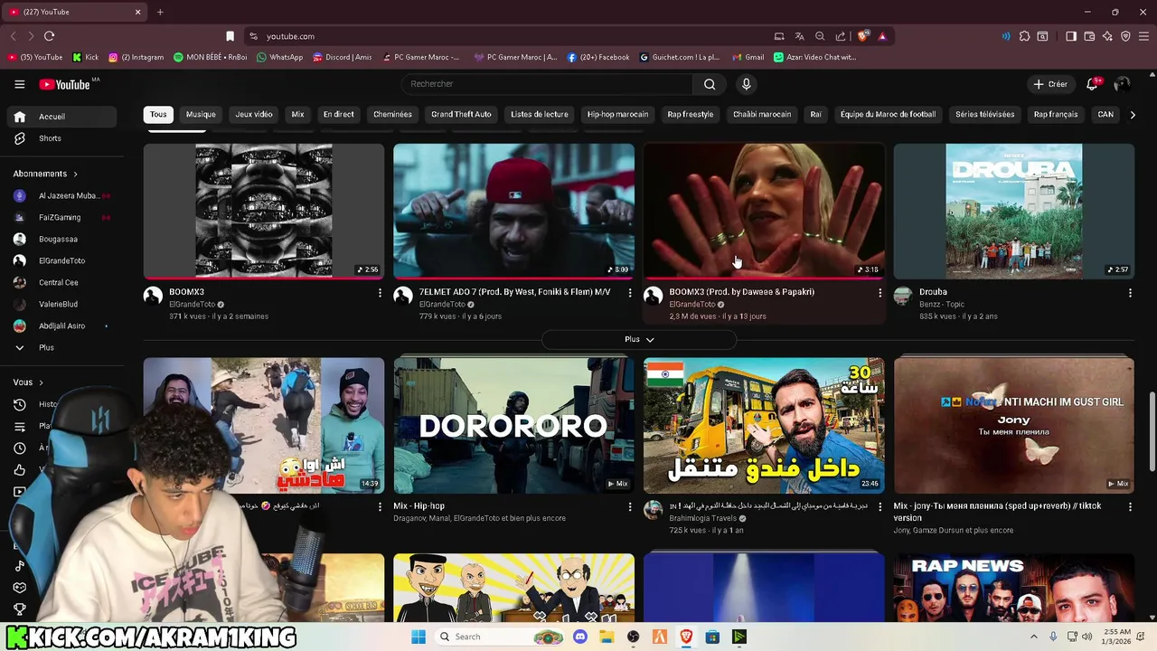Open the Gmail bookmark
The width and height of the screenshot is (1157, 651).
click(x=748, y=57)
